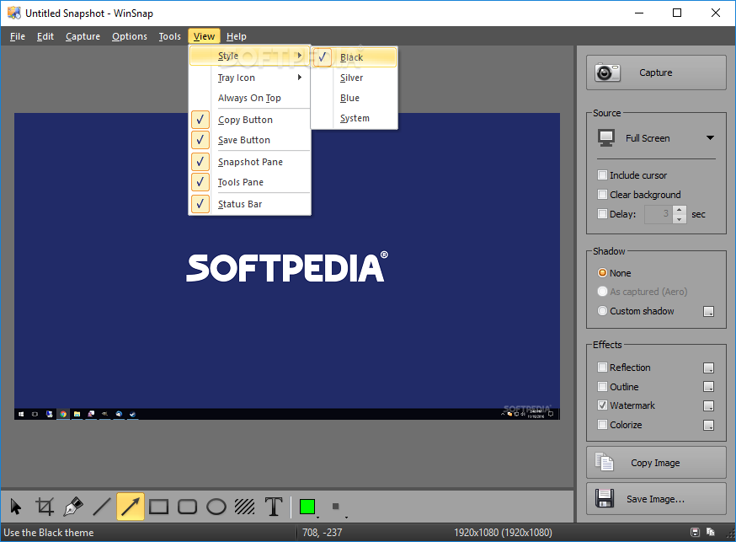Click the copy icon in status bar
This screenshot has height=542, width=736.
[x=710, y=532]
